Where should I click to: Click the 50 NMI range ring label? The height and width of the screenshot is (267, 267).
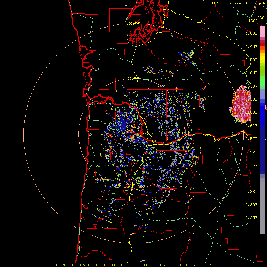133,79
